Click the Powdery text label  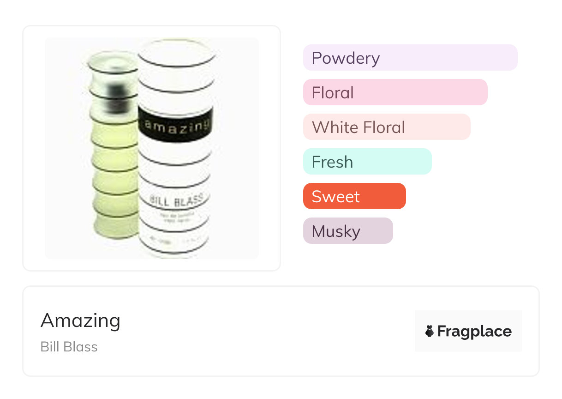coord(346,58)
